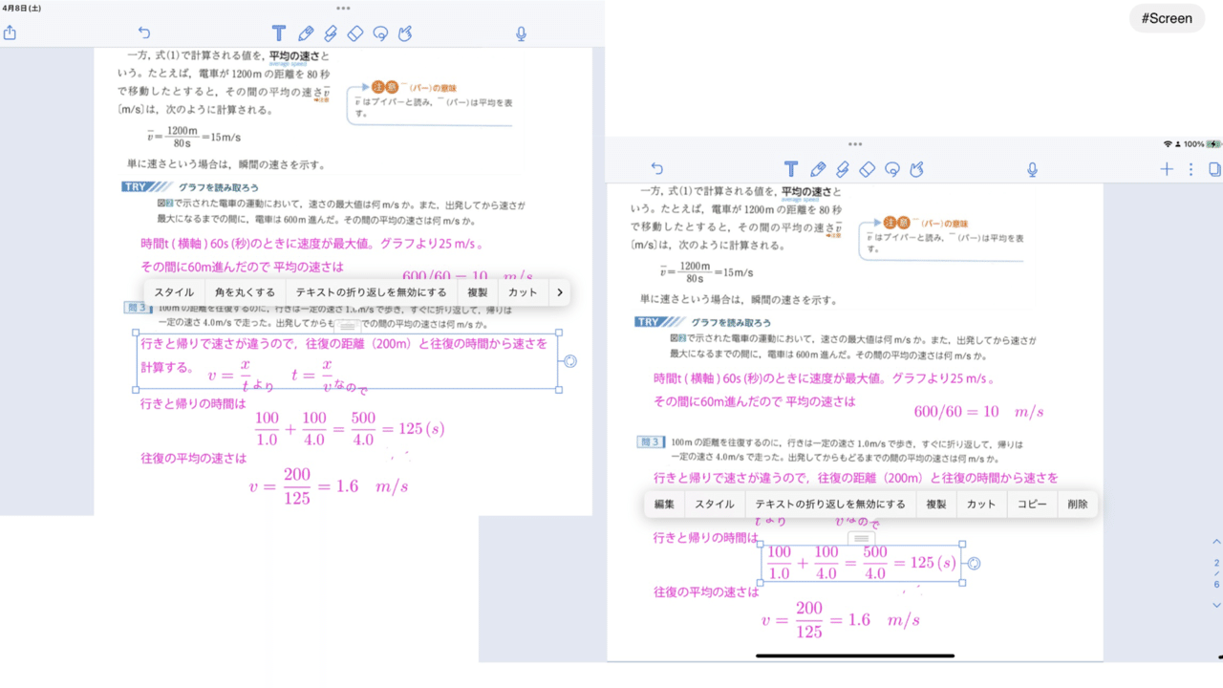Choose テキストの折り返しを無効にする in left context menu
The height and width of the screenshot is (688, 1223).
[x=371, y=292]
